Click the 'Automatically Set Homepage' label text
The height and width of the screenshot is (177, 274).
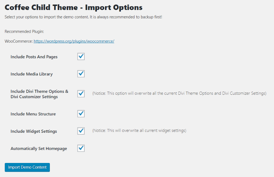pos(39,149)
